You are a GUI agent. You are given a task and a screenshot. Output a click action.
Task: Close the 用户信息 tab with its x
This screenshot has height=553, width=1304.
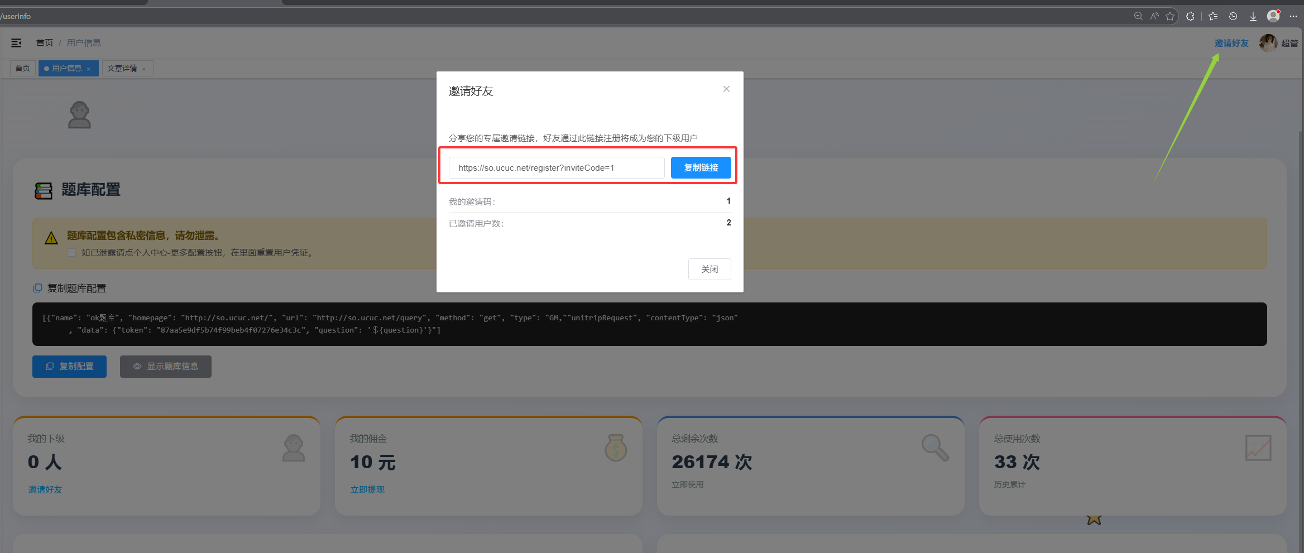(x=89, y=69)
